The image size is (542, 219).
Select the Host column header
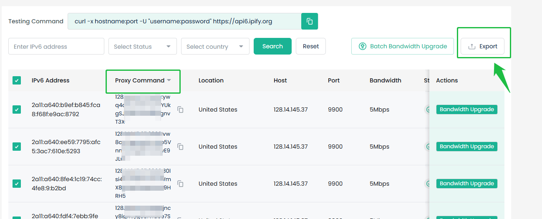click(280, 80)
